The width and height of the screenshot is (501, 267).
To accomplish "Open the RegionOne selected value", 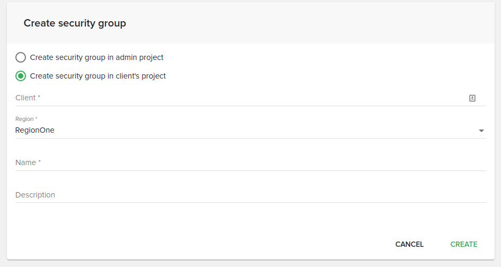I will coord(35,130).
